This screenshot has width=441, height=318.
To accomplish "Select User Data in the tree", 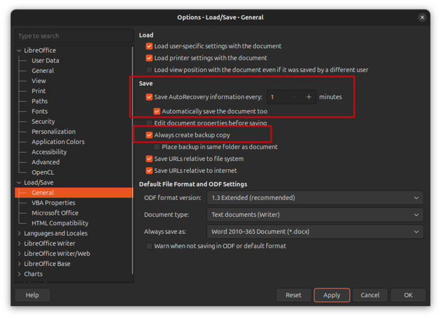I will 45,60.
